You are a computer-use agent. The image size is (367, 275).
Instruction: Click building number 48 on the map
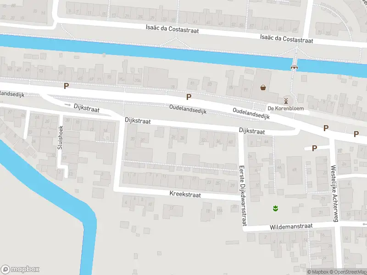pos(294,170)
